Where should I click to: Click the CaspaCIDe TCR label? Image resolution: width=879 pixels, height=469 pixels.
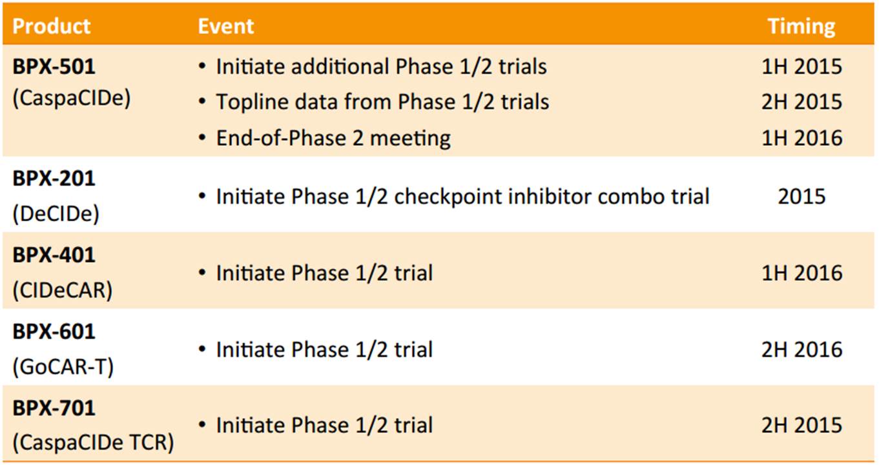93,443
